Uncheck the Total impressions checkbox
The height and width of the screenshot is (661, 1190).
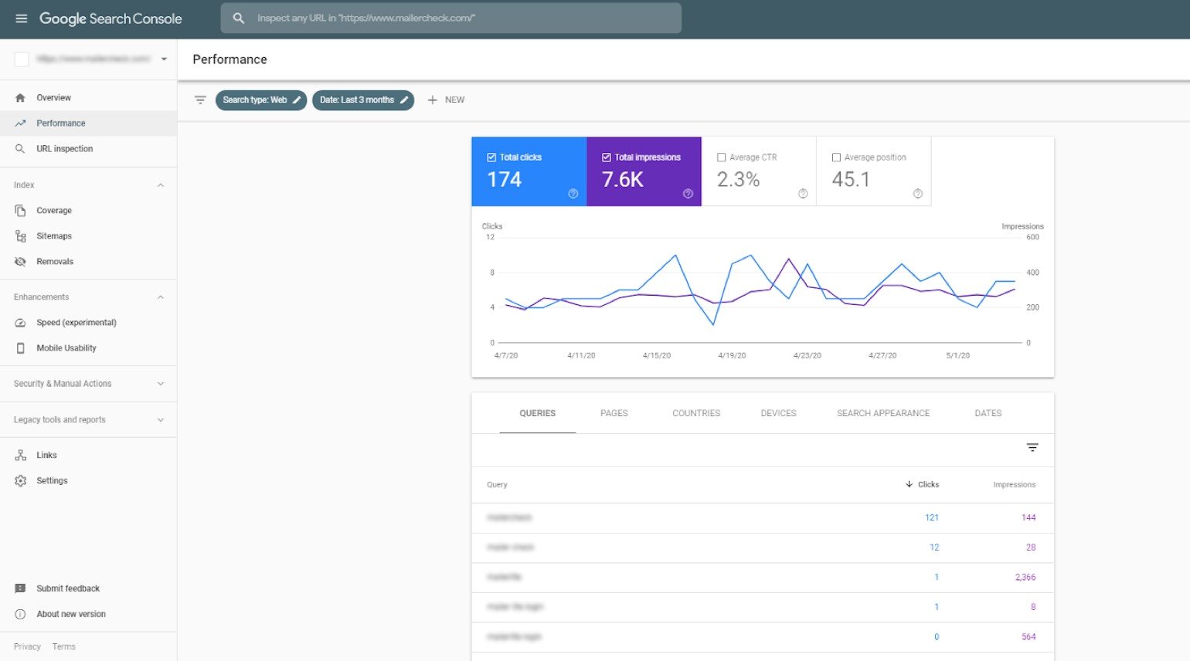pos(607,158)
